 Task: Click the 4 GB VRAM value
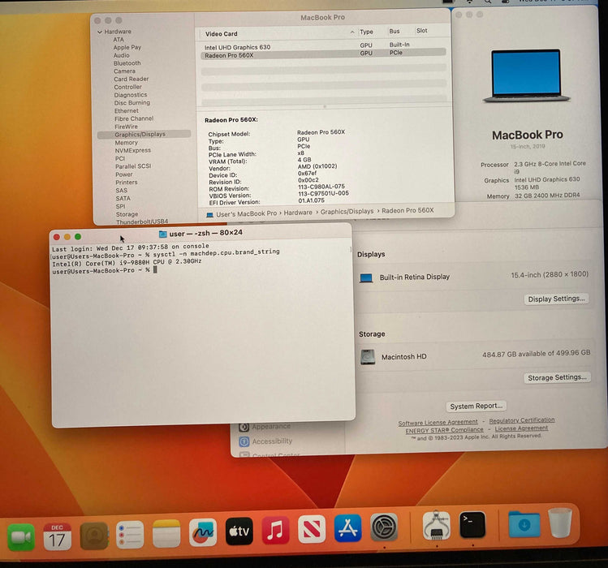click(304, 160)
